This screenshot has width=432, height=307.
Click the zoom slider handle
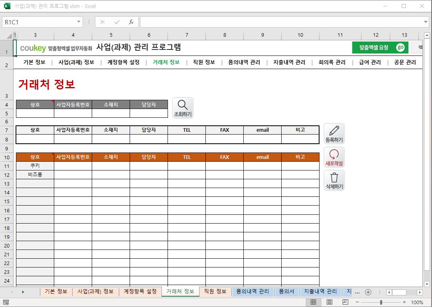[381, 302]
